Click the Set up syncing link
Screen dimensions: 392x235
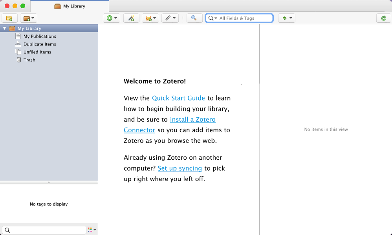pos(180,168)
